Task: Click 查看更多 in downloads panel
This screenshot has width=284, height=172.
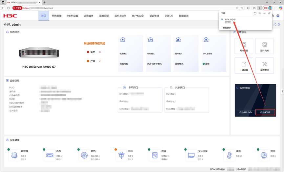Action: (227, 28)
